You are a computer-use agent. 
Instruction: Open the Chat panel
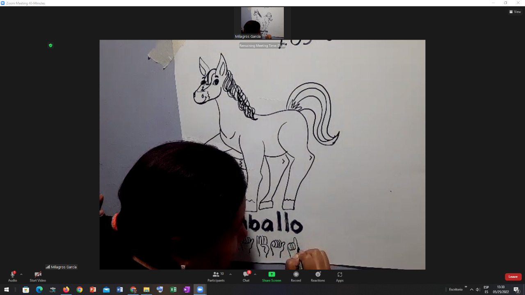tap(246, 277)
